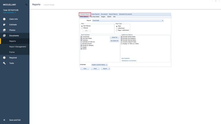This screenshot has height=124, width=221.
Task: Switch to the Estimate Reports tab
Action: point(85,14)
